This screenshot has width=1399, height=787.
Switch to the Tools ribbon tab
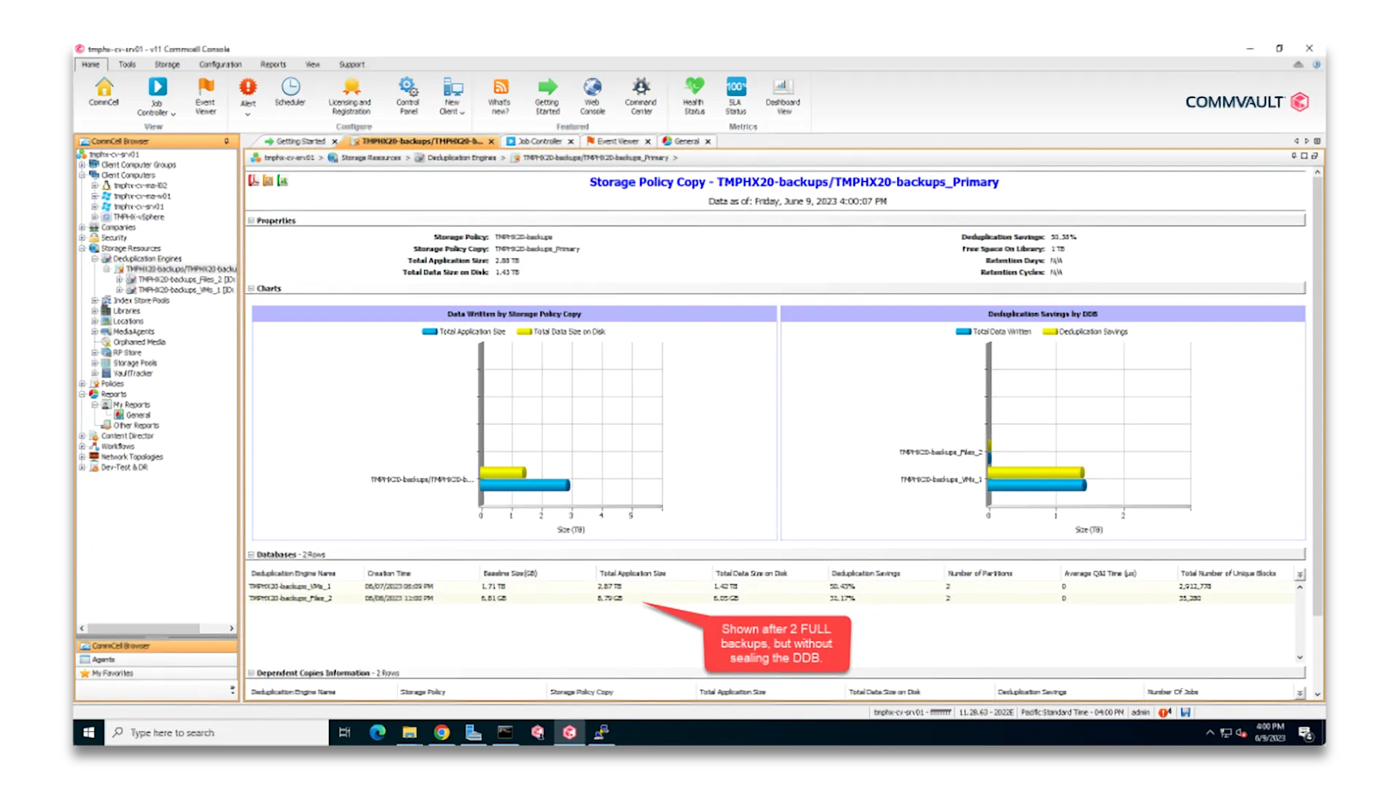click(x=128, y=64)
